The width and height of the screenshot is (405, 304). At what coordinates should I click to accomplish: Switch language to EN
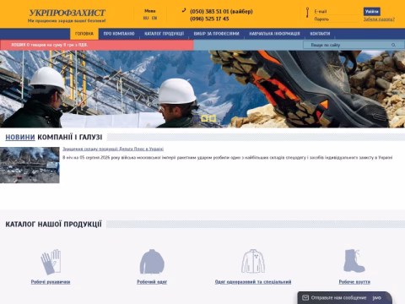(x=154, y=18)
